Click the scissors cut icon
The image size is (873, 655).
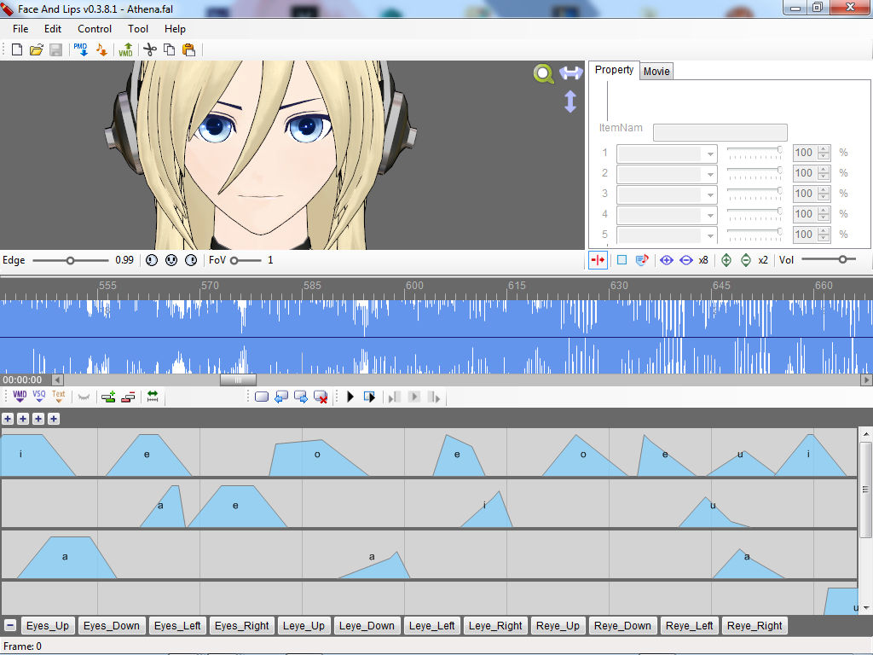(150, 50)
